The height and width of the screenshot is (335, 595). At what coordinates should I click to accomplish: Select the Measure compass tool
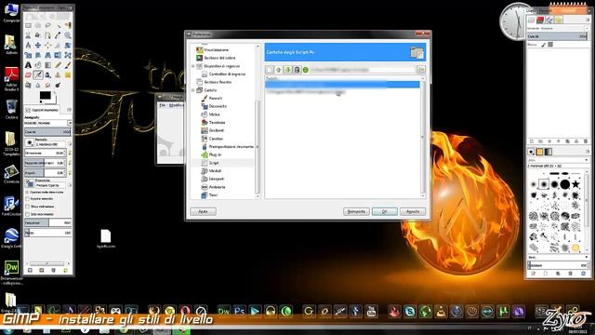click(x=28, y=46)
